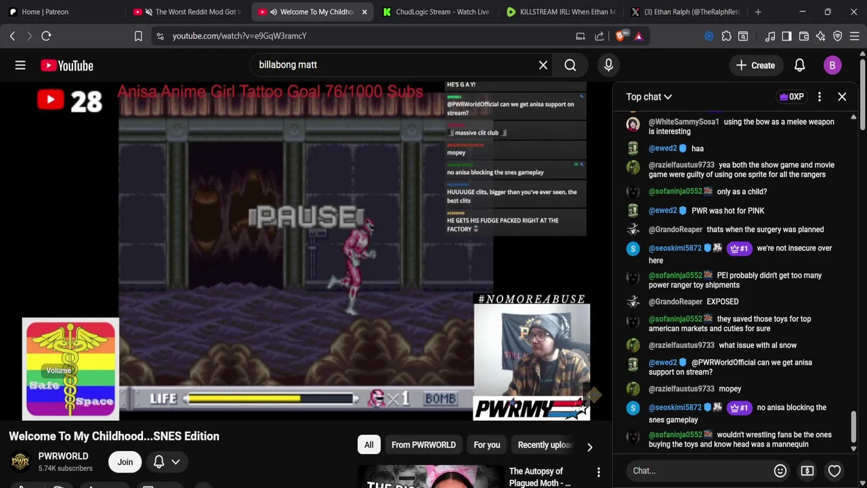Go to YouTube home via logo

(66, 65)
